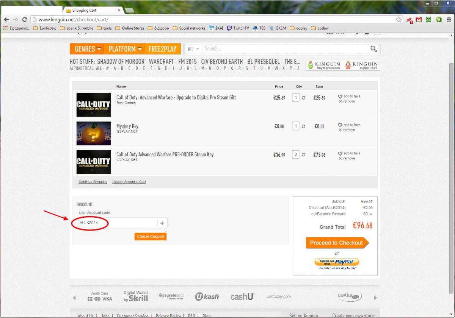
Task: Add Mystery Key to favs
Action: click(x=349, y=125)
